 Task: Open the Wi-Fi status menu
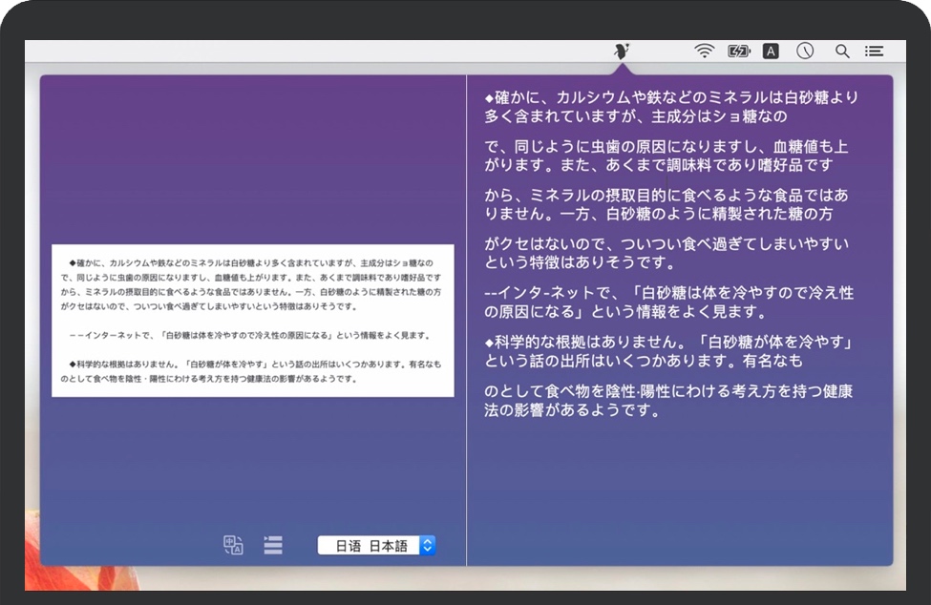point(705,52)
